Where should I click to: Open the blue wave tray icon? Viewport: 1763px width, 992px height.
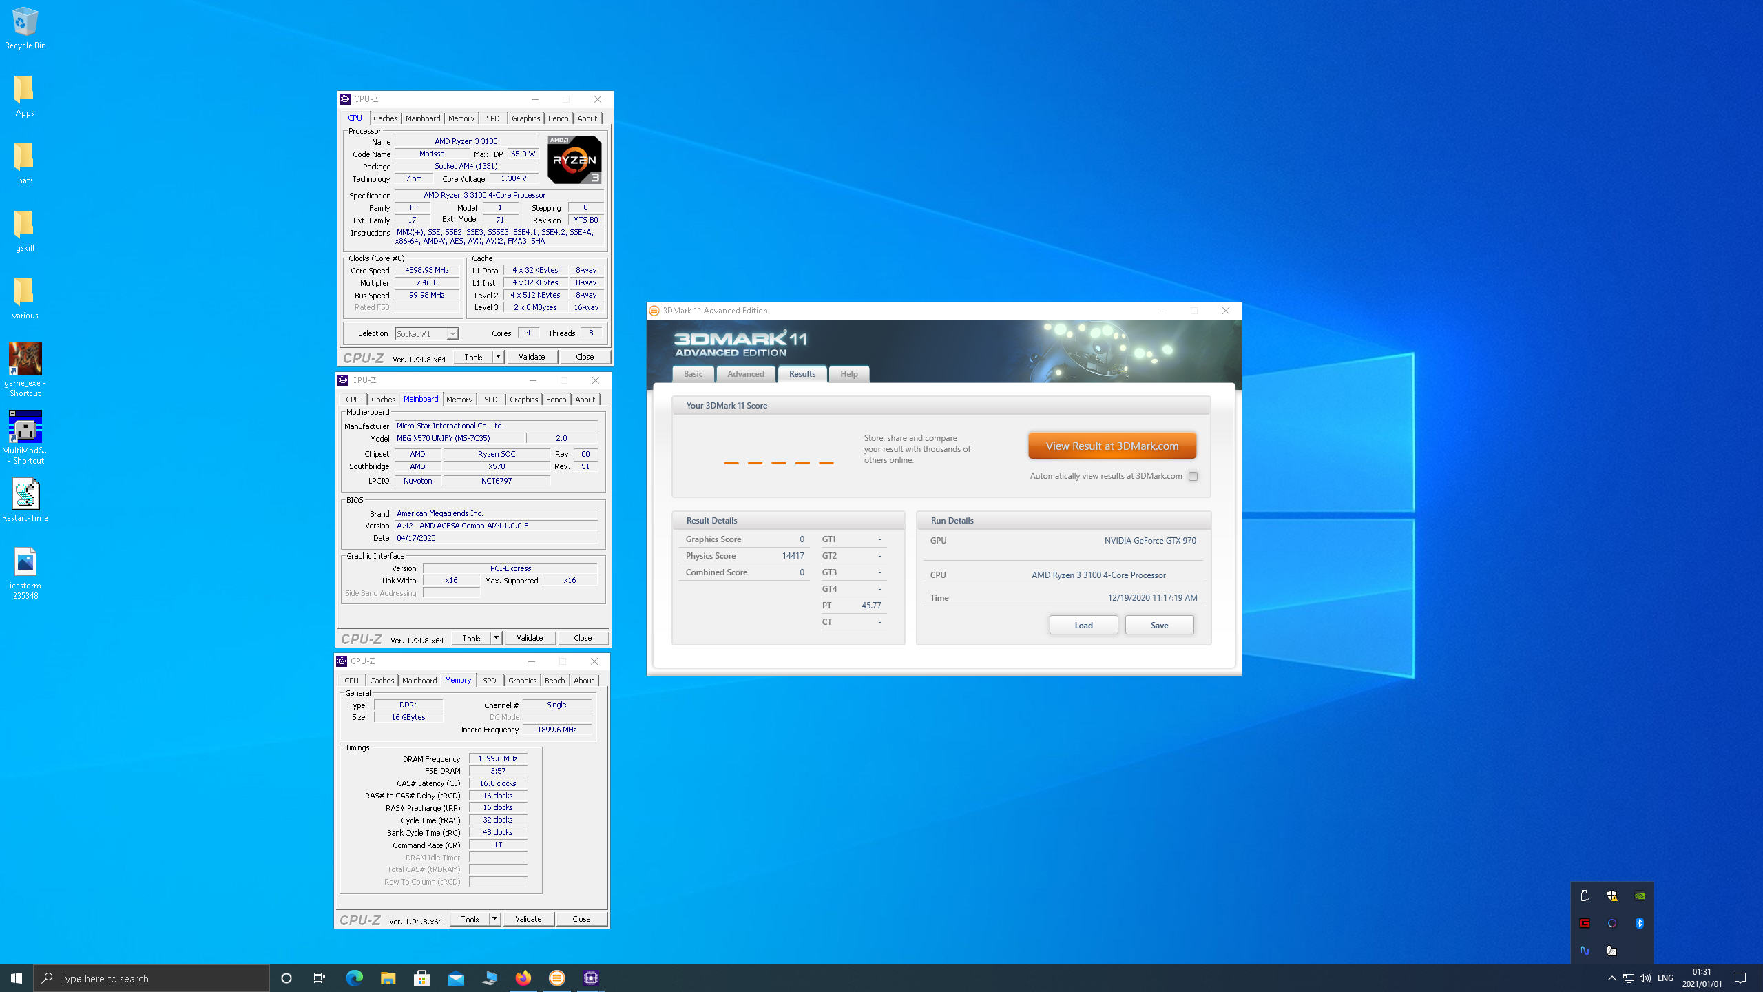[x=1585, y=951]
